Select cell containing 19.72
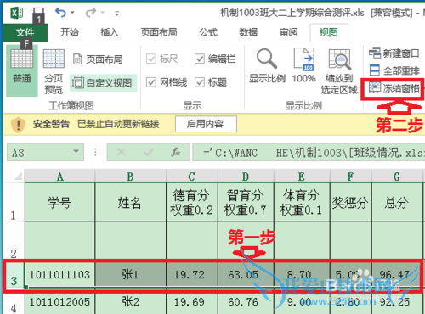 click(192, 274)
